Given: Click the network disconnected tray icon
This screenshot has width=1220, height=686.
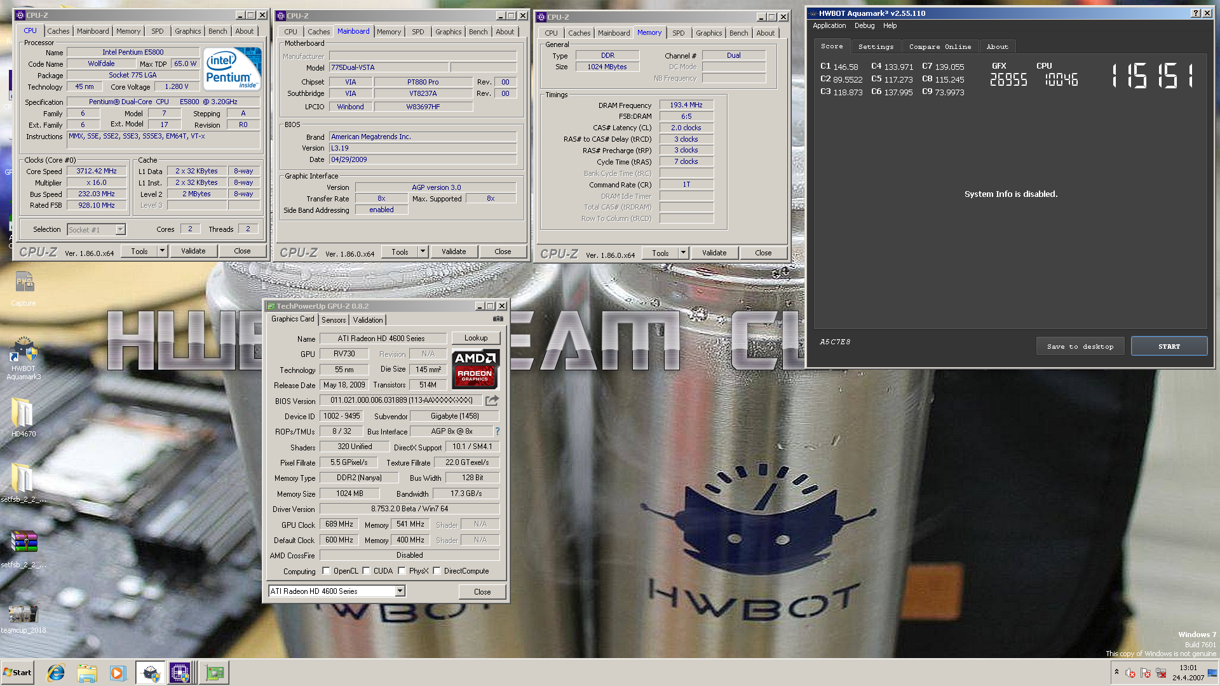Looking at the screenshot, I should pos(1161,673).
